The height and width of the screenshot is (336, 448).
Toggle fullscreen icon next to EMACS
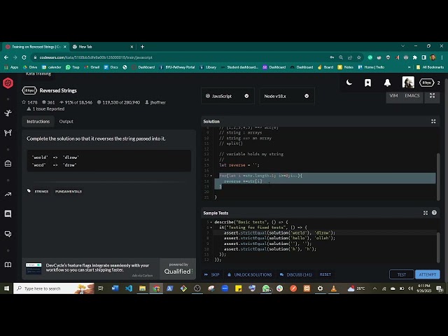[x=432, y=96]
